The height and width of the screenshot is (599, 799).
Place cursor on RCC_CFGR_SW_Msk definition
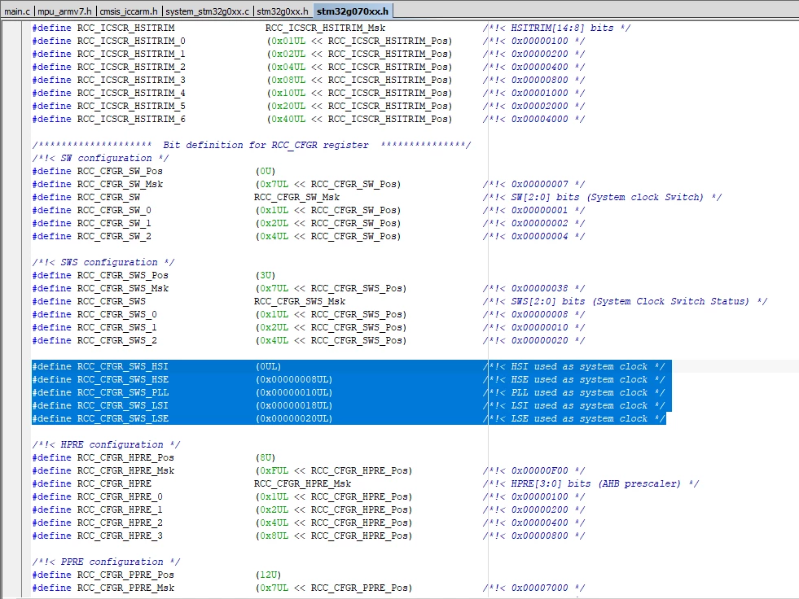point(308,185)
